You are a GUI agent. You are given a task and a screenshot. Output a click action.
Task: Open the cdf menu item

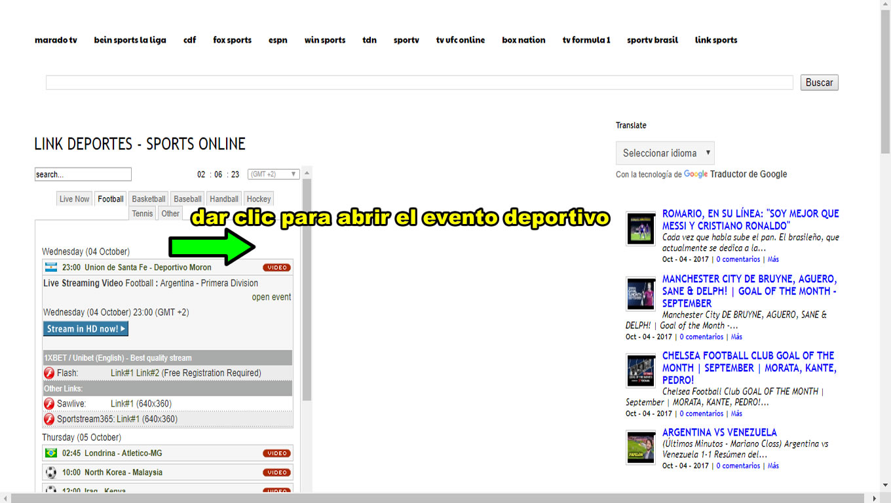(189, 40)
